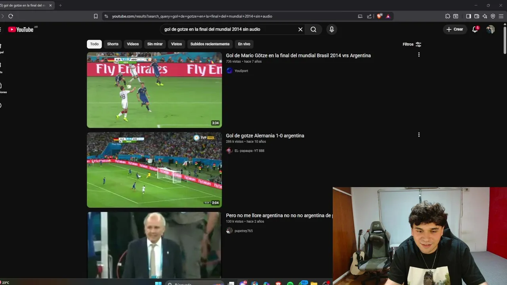Close the current browser tab

(50, 6)
